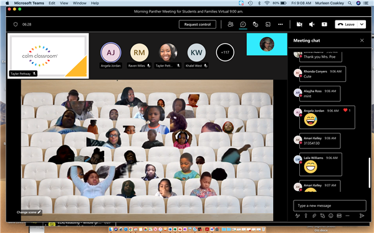This screenshot has width=374, height=233.
Task: Open more compose options ellipsis
Action: (x=347, y=216)
